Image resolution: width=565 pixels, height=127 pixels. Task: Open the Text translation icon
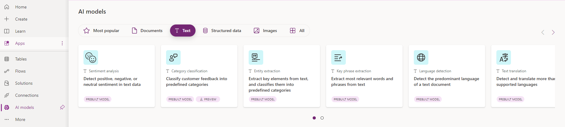click(x=504, y=57)
